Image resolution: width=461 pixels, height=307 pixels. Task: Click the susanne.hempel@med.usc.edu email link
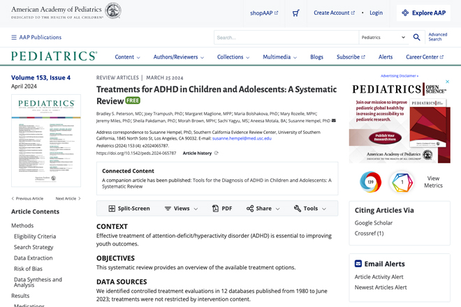coord(242,138)
